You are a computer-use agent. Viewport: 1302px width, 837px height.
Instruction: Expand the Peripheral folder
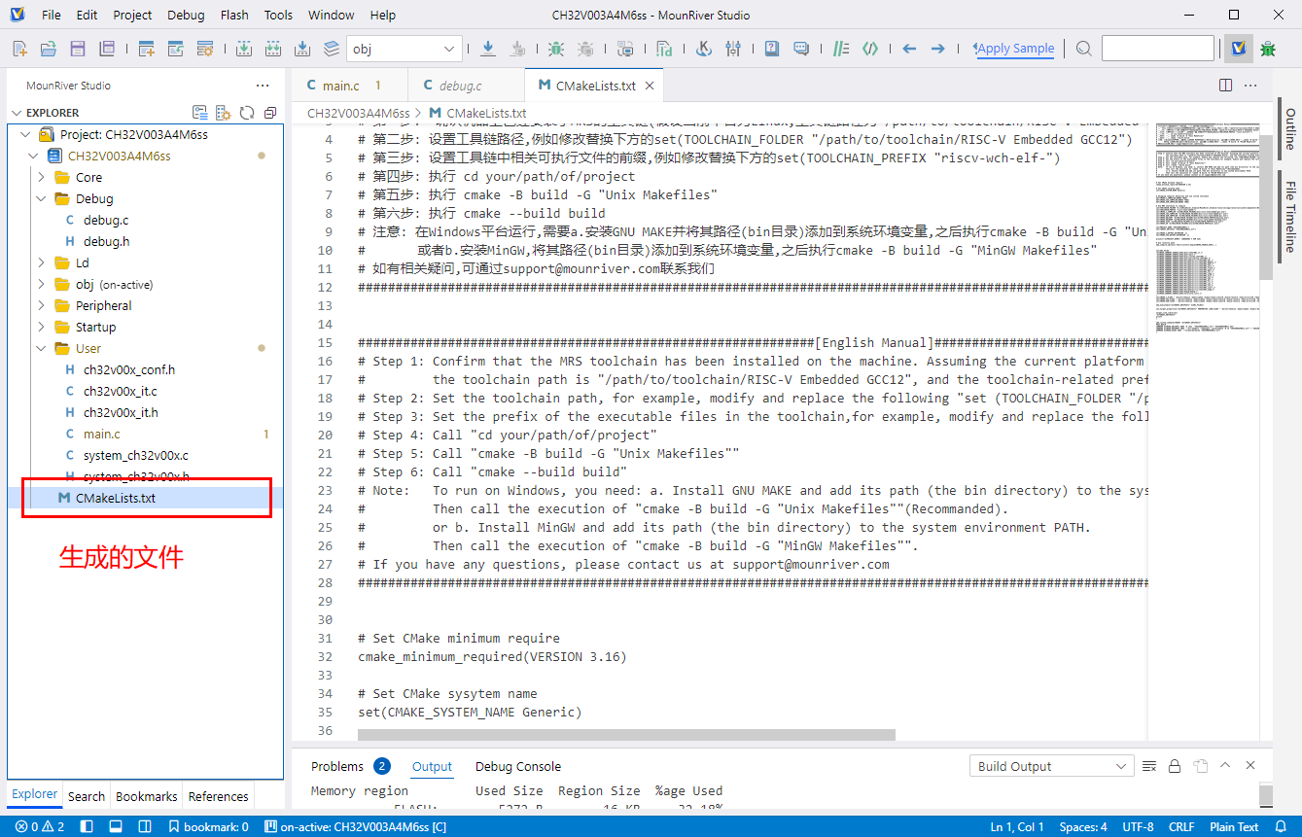click(x=41, y=305)
